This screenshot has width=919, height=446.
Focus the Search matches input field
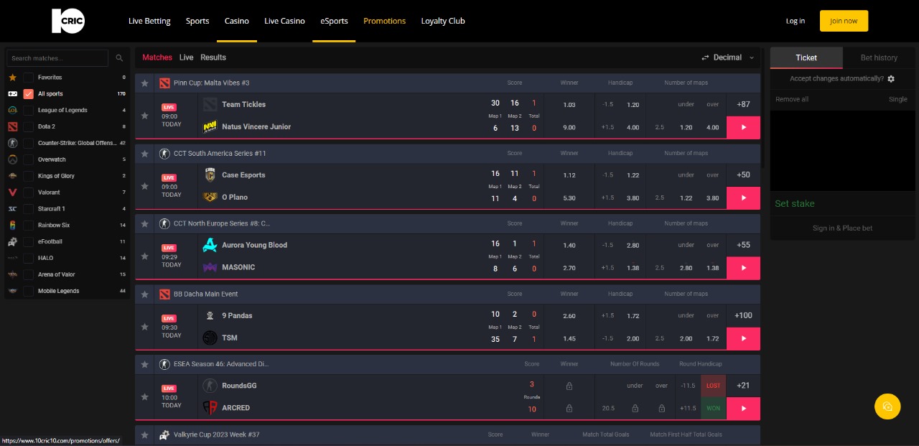(x=57, y=58)
